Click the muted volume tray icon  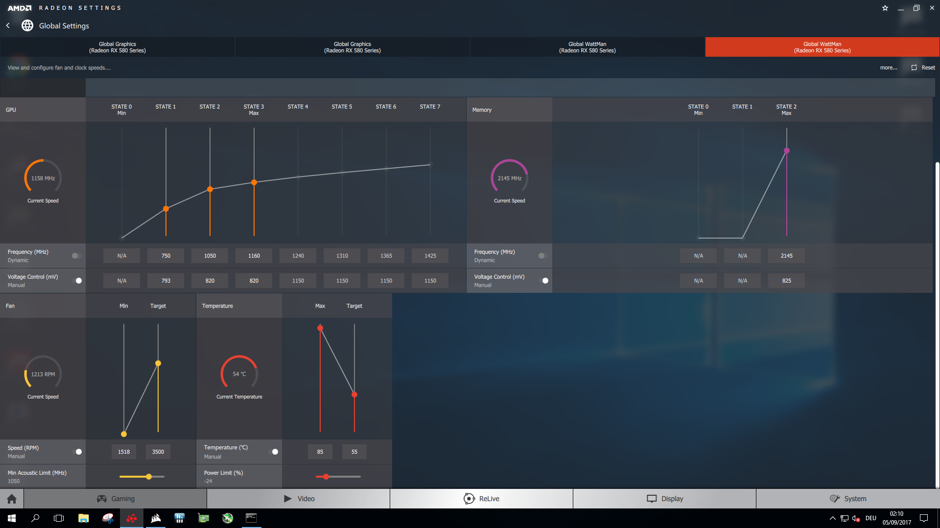pos(856,518)
